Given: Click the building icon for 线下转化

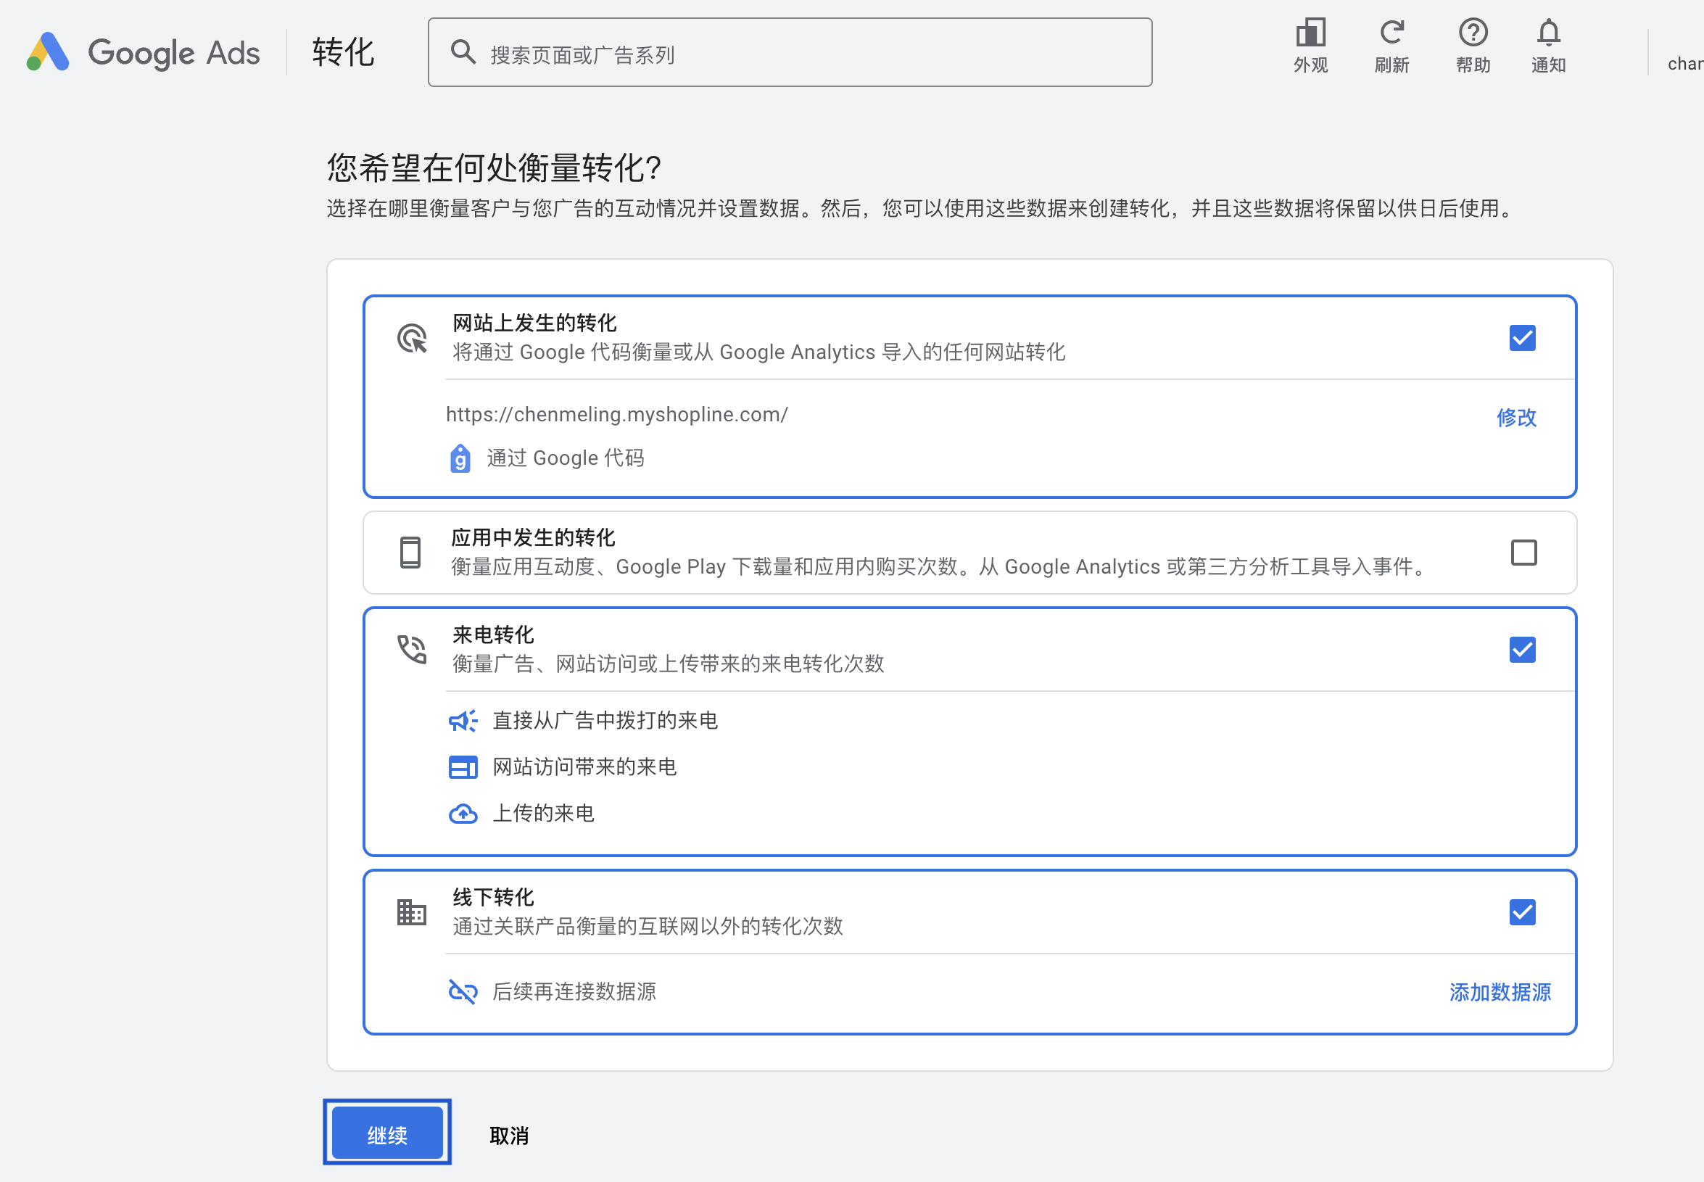Looking at the screenshot, I should click(x=412, y=912).
